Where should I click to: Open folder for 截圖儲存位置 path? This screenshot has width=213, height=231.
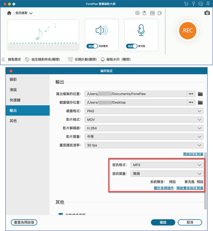coord(200,102)
